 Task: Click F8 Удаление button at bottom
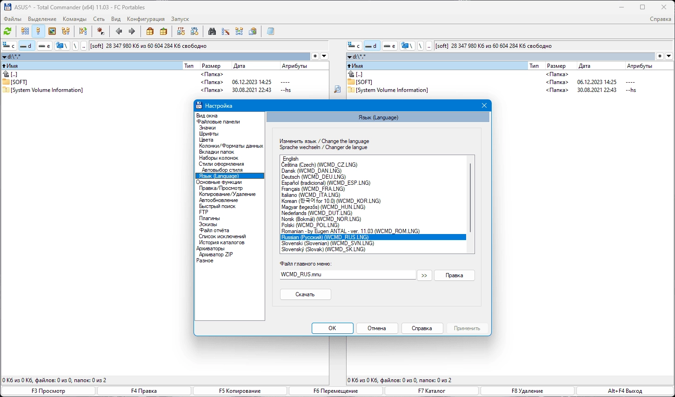point(527,391)
